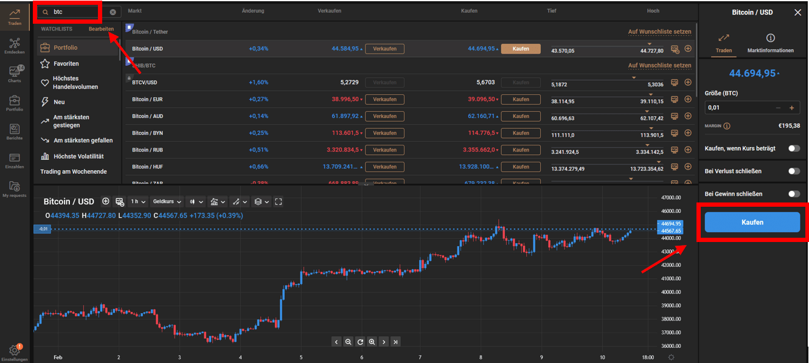Enter fullscreen mode for the chart

point(279,201)
